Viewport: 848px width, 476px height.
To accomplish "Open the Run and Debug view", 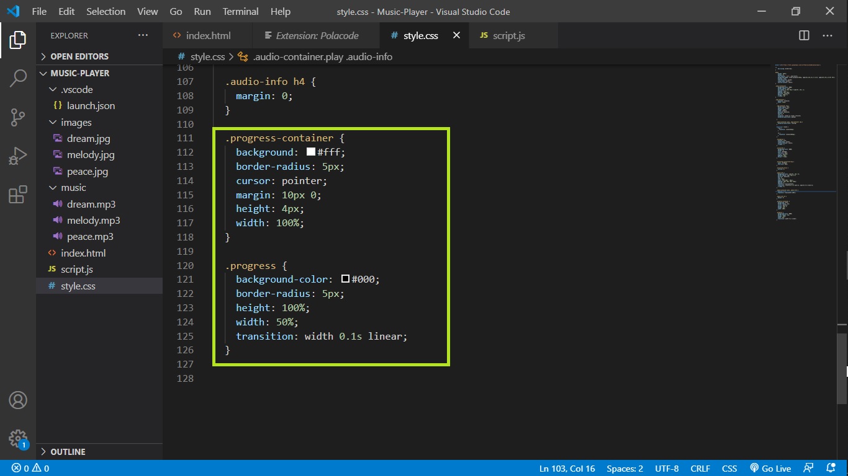I will click(x=18, y=156).
